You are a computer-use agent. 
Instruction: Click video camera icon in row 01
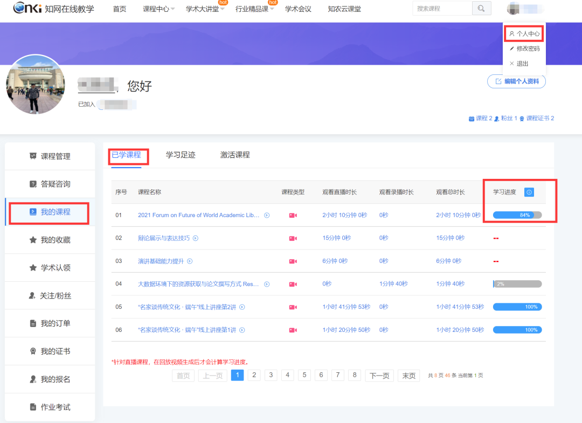(x=293, y=215)
